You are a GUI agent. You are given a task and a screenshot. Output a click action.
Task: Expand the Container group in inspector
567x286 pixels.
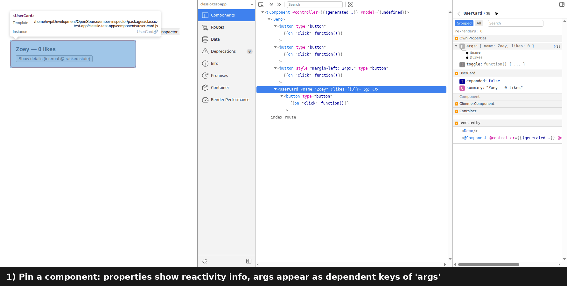click(457, 112)
